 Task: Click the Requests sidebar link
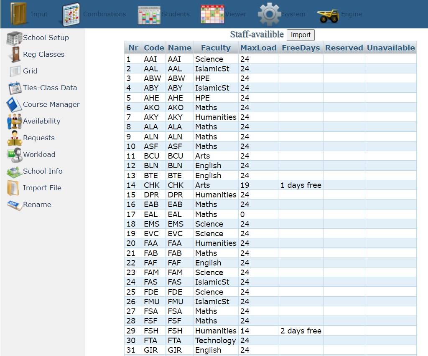click(38, 138)
